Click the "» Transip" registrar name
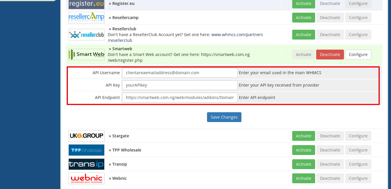 (x=118, y=164)
